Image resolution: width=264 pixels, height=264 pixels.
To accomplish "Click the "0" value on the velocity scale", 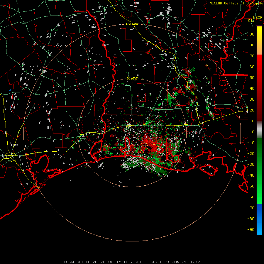I will pos(253,132).
